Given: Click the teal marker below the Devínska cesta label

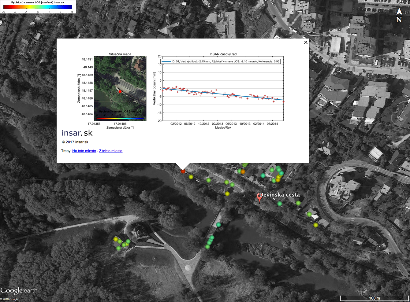Looking at the screenshot, I should (280, 204).
